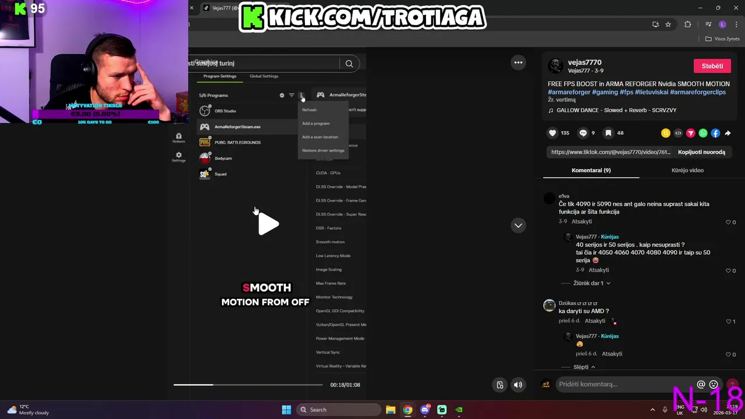Click the Stebėti follow button
The width and height of the screenshot is (745, 419).
tap(712, 66)
